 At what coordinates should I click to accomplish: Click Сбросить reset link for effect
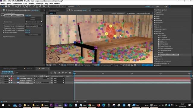tap(28, 15)
